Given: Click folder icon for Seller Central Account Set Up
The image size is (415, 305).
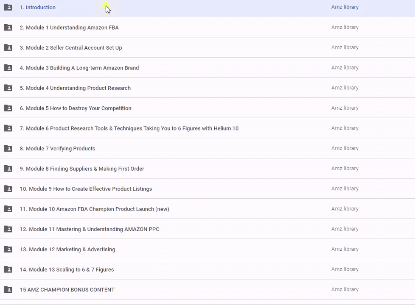Looking at the screenshot, I should (8, 47).
